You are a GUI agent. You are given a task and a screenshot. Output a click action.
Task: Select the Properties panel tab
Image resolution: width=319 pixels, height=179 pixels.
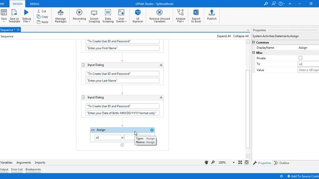pos(262,163)
